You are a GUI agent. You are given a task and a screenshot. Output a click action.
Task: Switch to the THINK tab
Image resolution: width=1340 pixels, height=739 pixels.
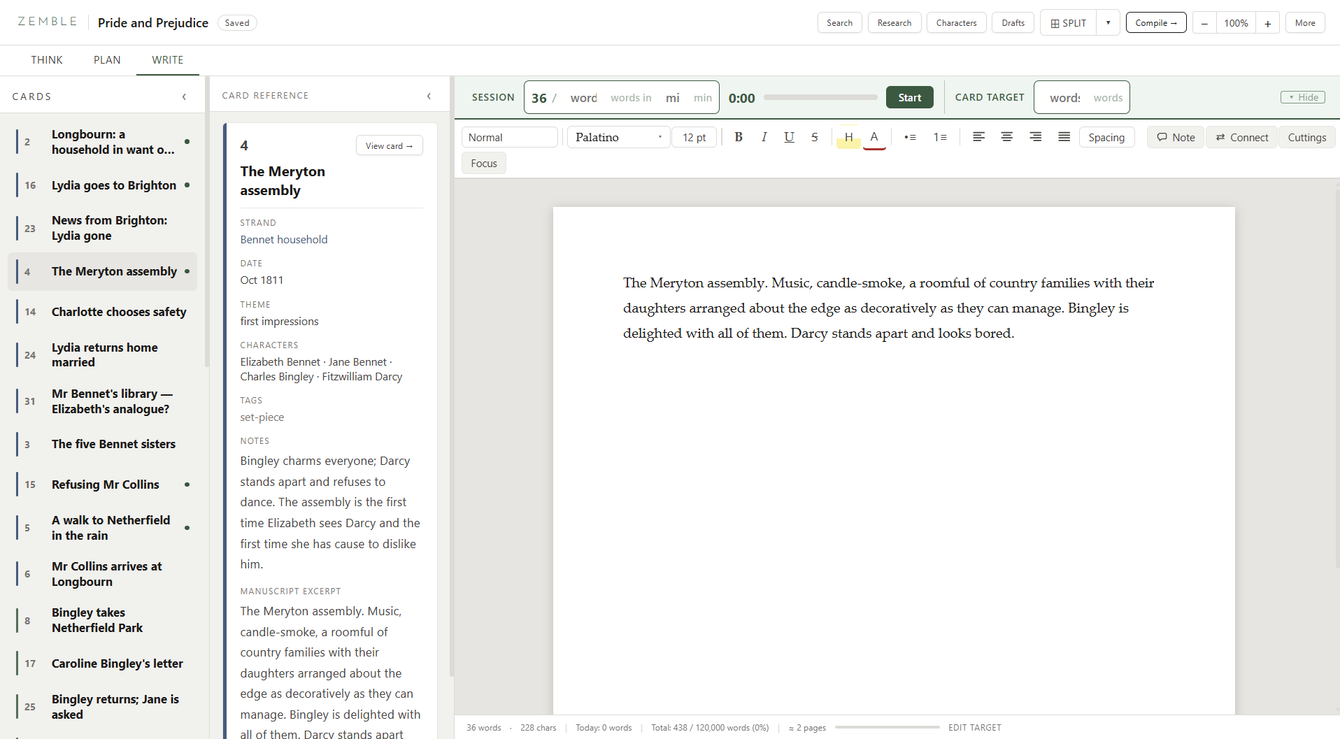[x=47, y=60]
